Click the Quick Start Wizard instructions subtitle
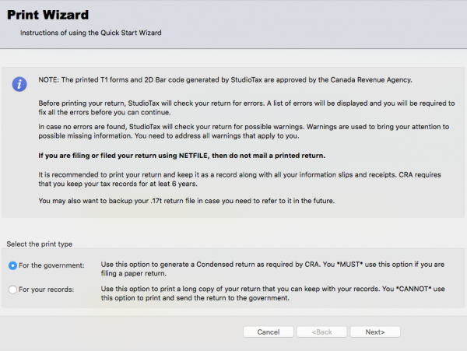The image size is (467, 351). pos(90,33)
